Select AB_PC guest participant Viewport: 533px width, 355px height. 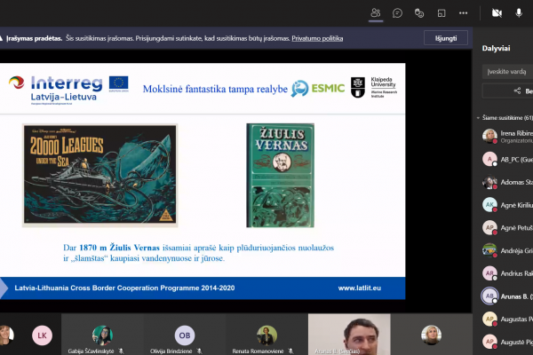507,160
